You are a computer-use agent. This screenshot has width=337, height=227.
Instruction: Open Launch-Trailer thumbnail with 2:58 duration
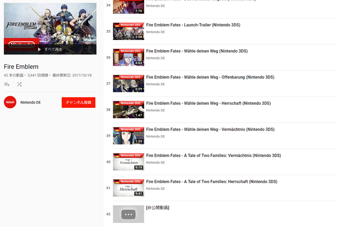[x=129, y=31]
